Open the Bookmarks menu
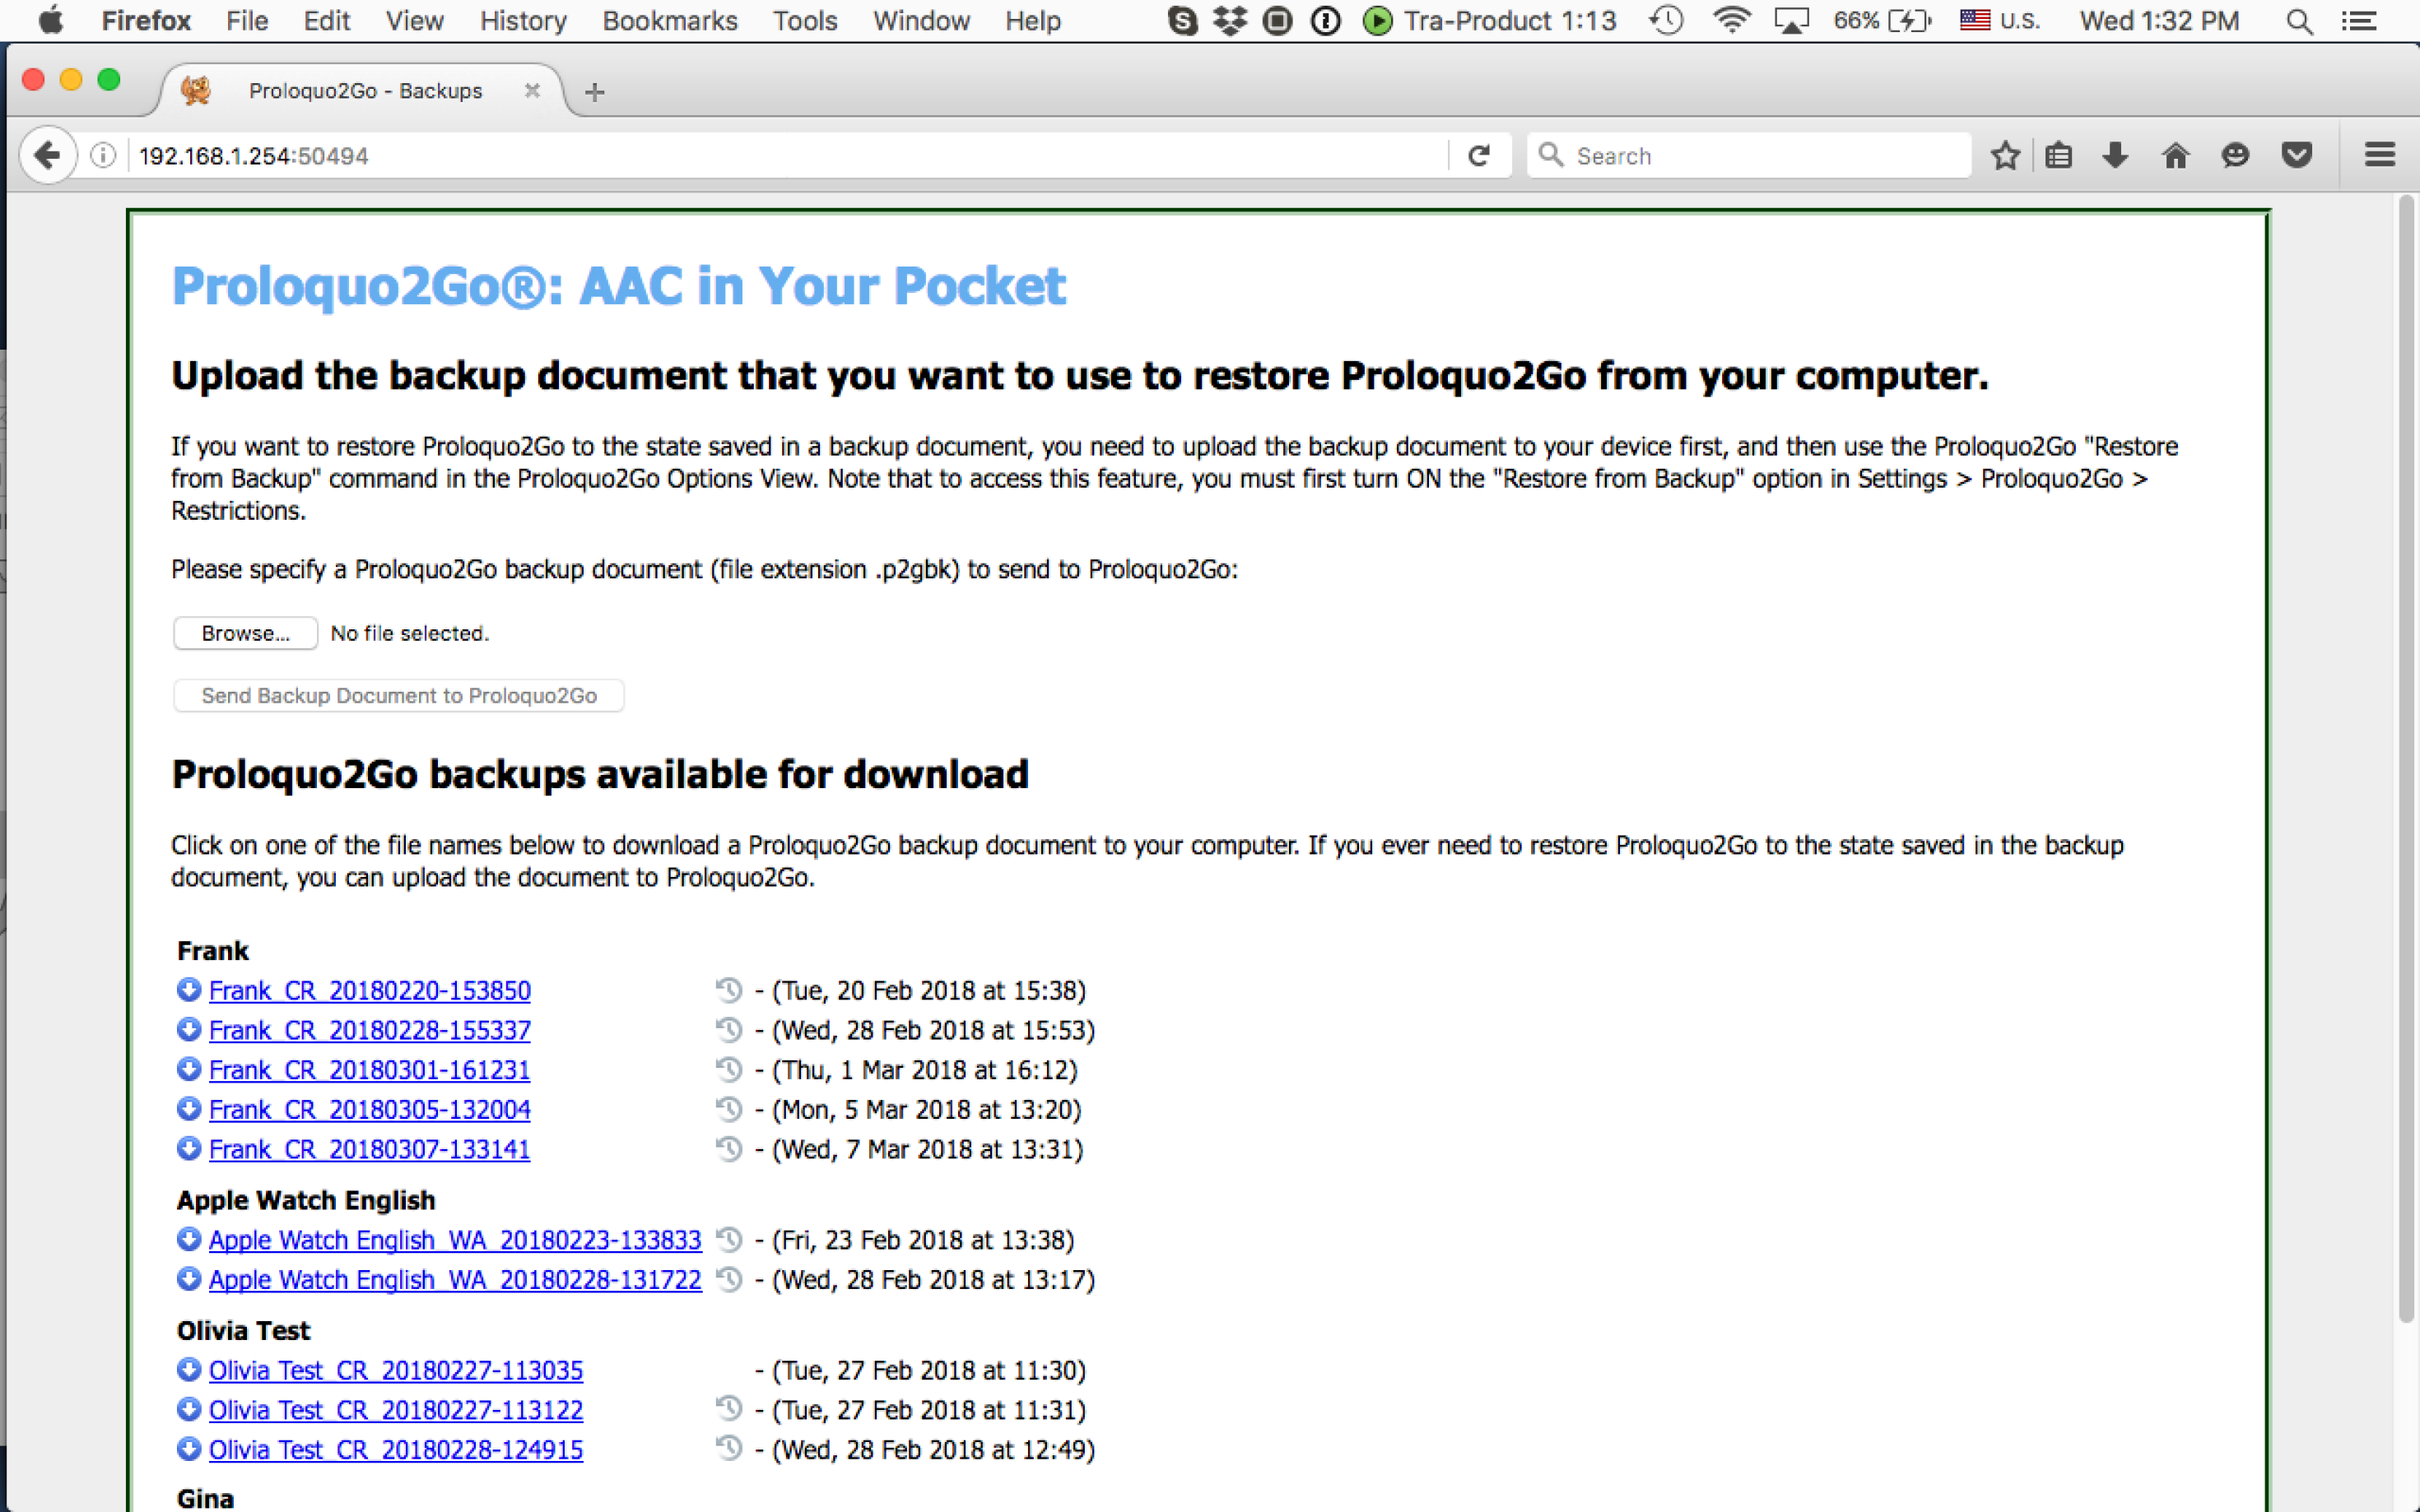The height and width of the screenshot is (1512, 2420). [669, 21]
